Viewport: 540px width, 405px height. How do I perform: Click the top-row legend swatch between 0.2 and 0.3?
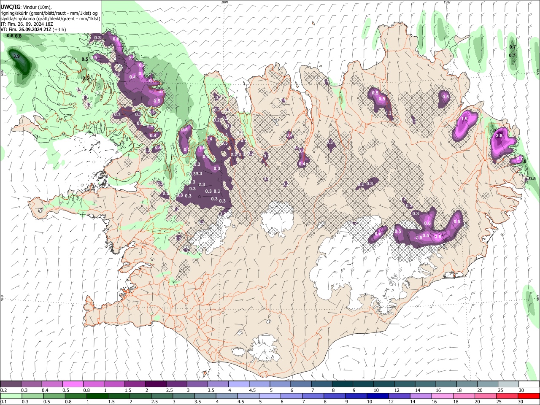(11, 384)
